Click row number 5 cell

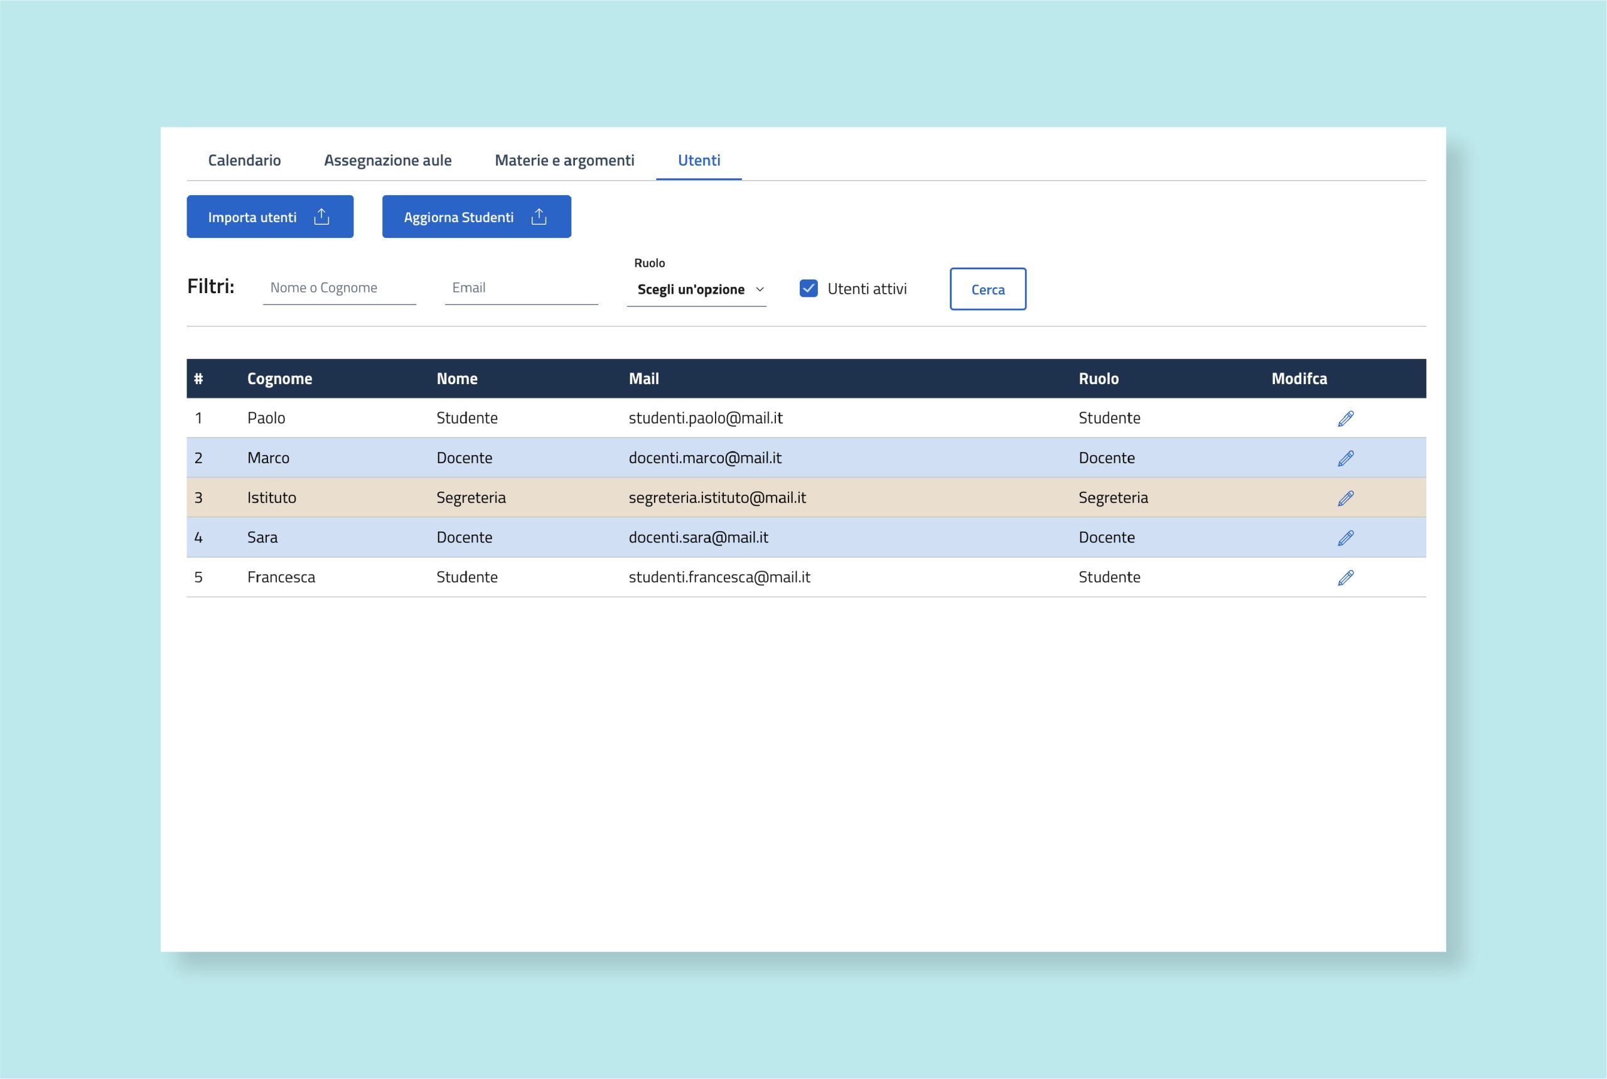[198, 577]
